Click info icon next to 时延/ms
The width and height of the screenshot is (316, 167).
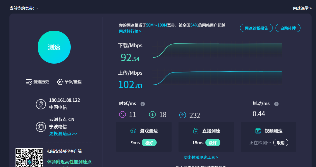[143, 104]
